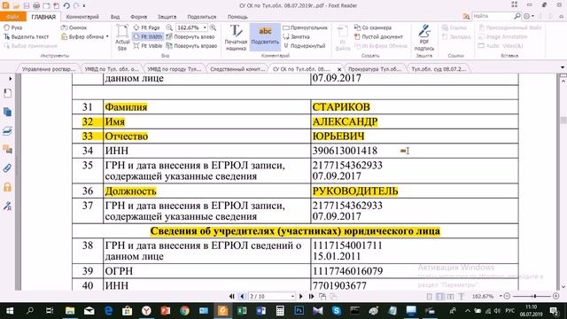
Task: Select the Подчеркнутый underline tool
Action: [x=305, y=46]
